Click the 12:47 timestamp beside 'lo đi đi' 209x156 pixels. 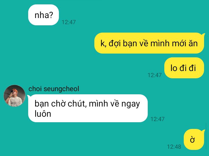154,75
